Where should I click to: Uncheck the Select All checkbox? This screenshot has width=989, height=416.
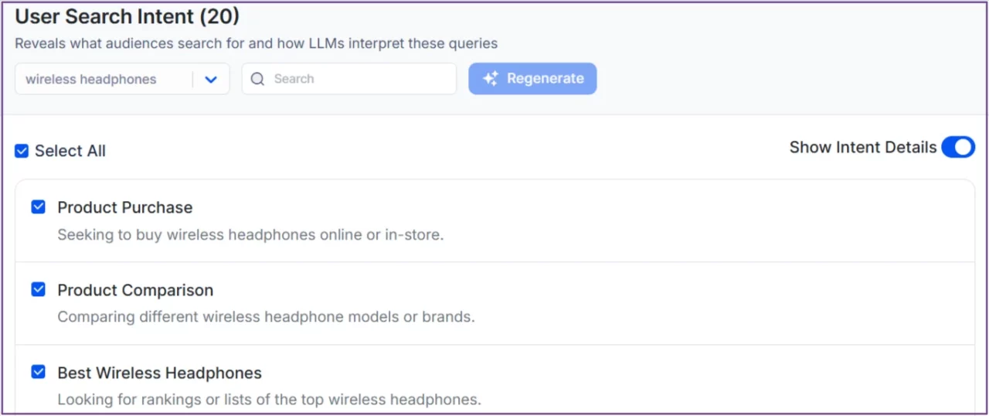pyautogui.click(x=22, y=151)
